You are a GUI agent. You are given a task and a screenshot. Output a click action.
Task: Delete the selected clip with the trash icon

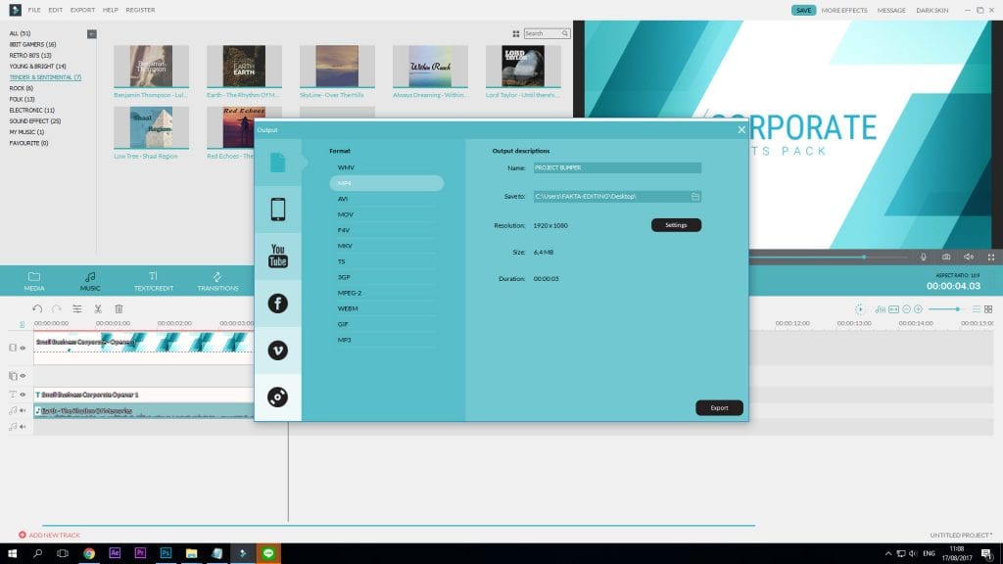pyautogui.click(x=117, y=309)
